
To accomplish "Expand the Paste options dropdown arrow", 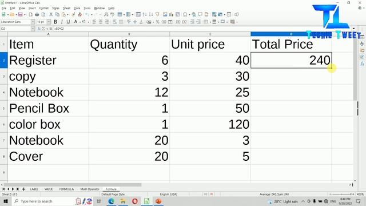I will click(67, 15).
